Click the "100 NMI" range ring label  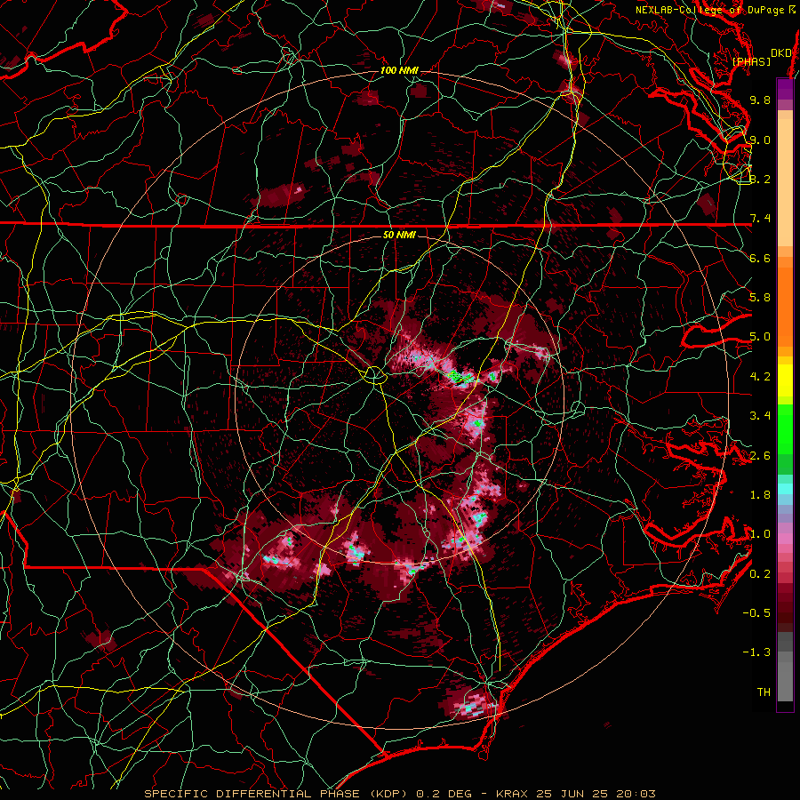tap(399, 70)
